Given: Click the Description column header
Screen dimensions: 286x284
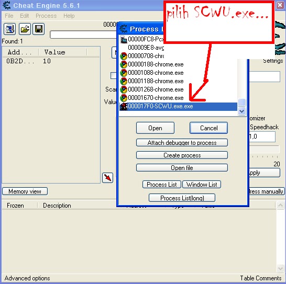Looking at the screenshot, I should coord(57,206).
